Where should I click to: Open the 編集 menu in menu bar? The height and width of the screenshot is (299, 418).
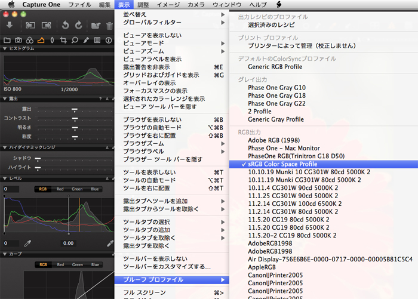[x=105, y=5]
